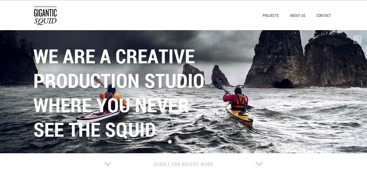Click the 'Where You Never' headline line
The height and width of the screenshot is (175, 367).
(x=111, y=106)
